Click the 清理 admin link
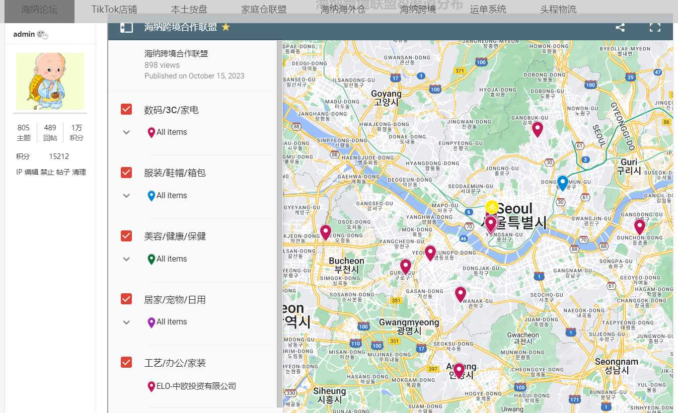 click(x=79, y=172)
